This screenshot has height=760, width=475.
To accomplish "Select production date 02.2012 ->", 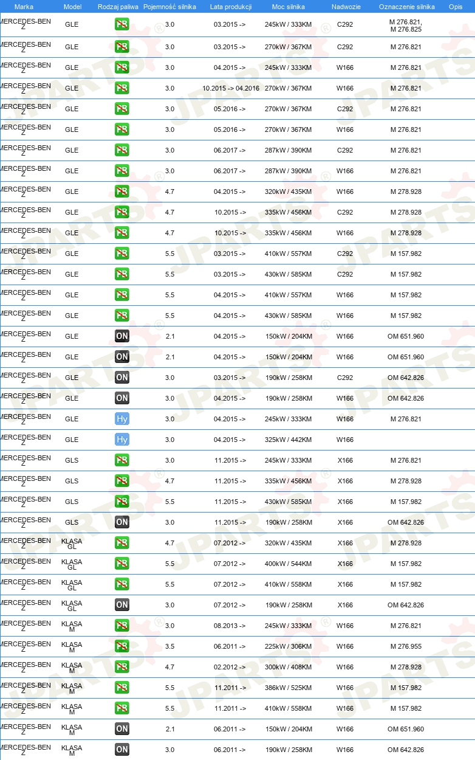I will [x=230, y=667].
